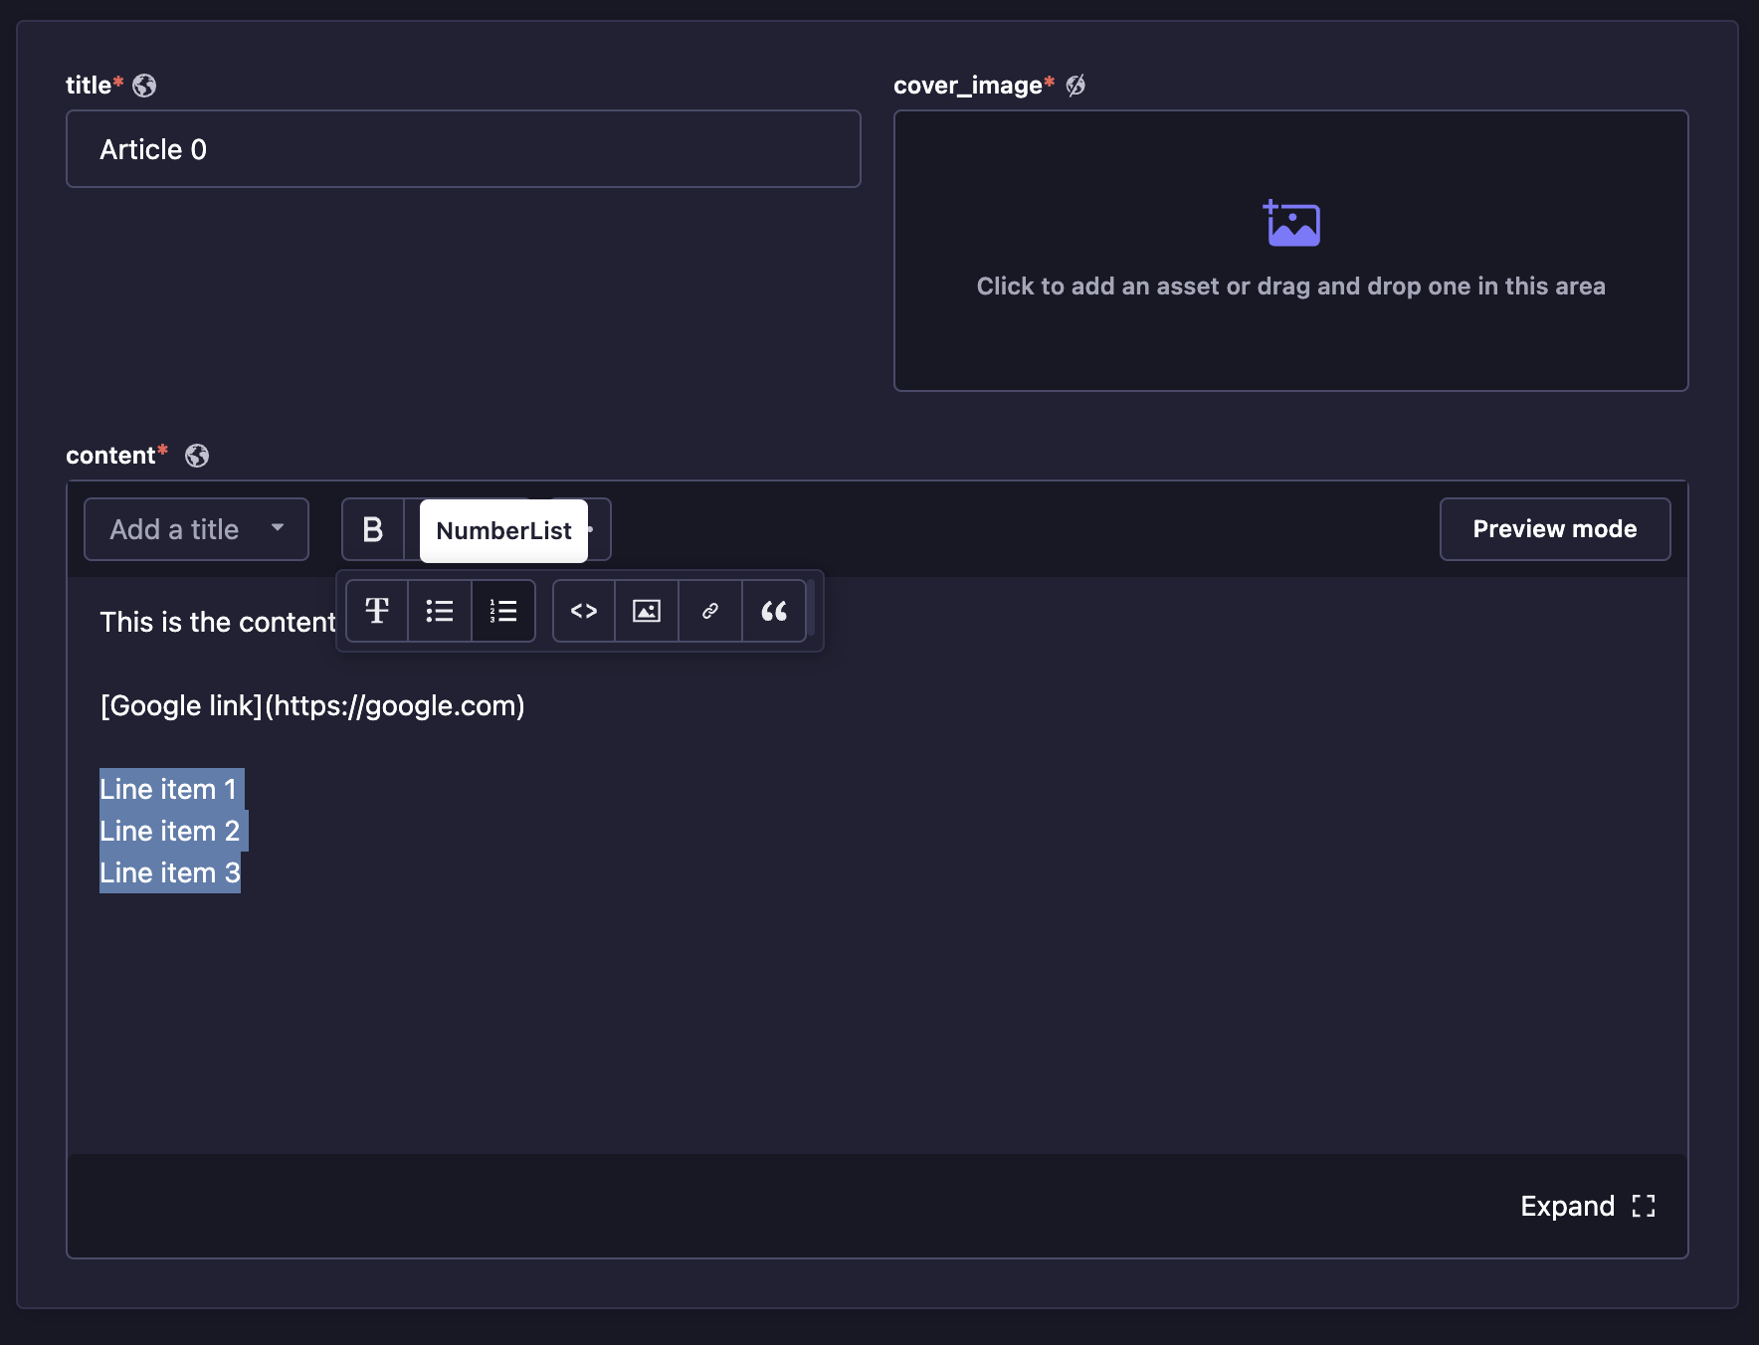Image resolution: width=1759 pixels, height=1345 pixels.
Task: Click the crossed-eye icon beside cover_image
Action: (1076, 86)
